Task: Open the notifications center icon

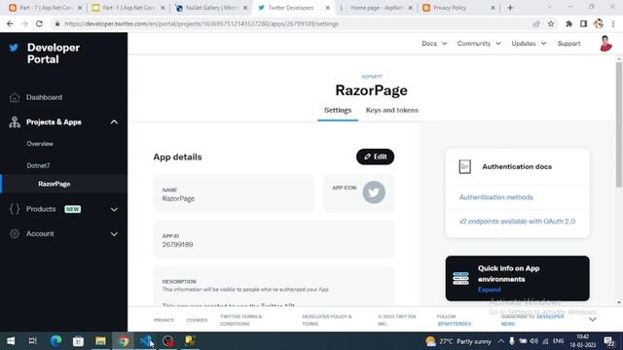Action: pyautogui.click(x=608, y=341)
